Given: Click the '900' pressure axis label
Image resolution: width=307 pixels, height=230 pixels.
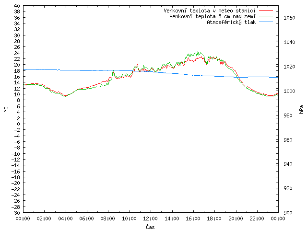Looking at the screenshot, I should (x=288, y=213).
